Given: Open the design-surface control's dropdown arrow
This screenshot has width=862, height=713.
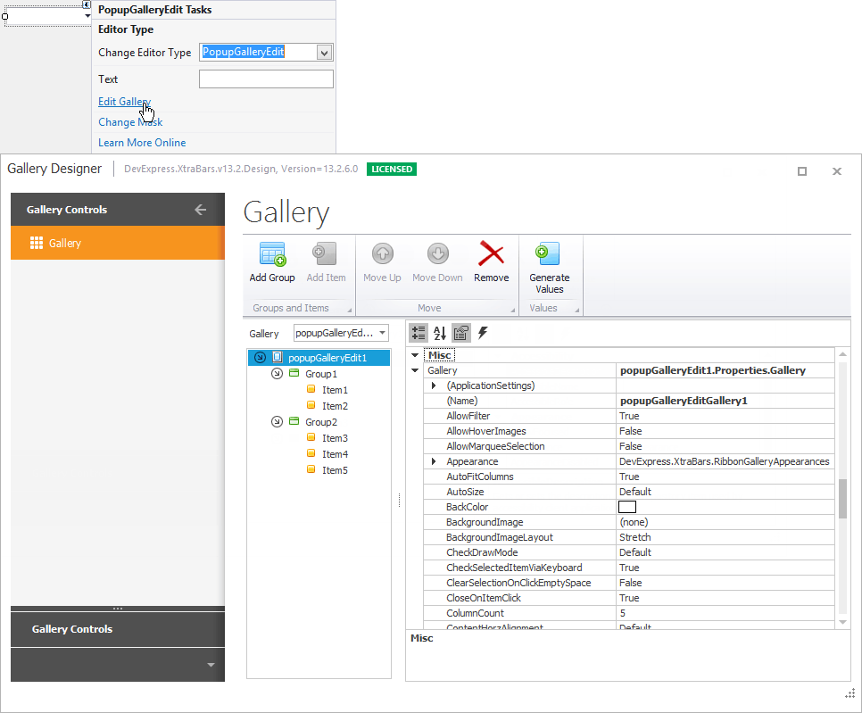Looking at the screenshot, I should (87, 16).
